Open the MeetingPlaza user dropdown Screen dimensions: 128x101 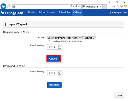tap(118, 13)
